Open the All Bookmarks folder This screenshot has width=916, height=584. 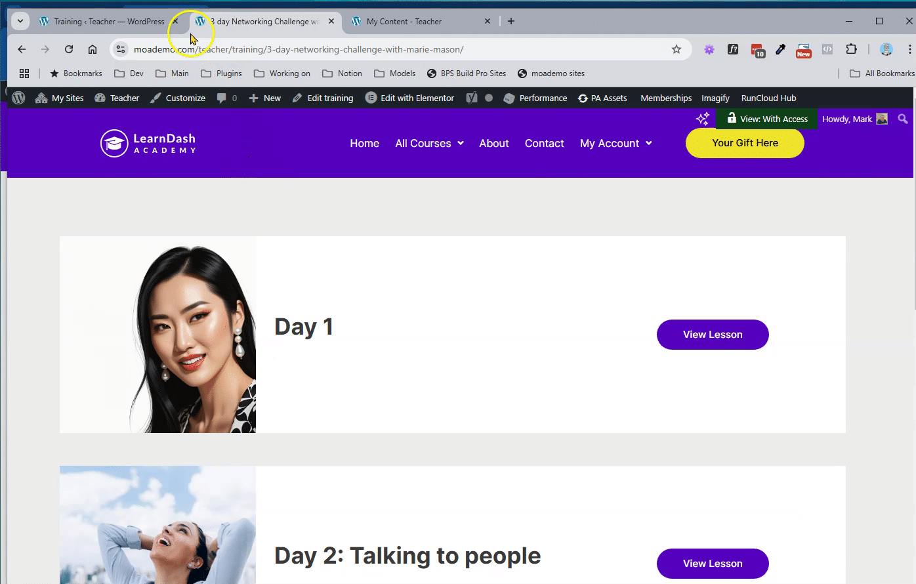click(882, 73)
